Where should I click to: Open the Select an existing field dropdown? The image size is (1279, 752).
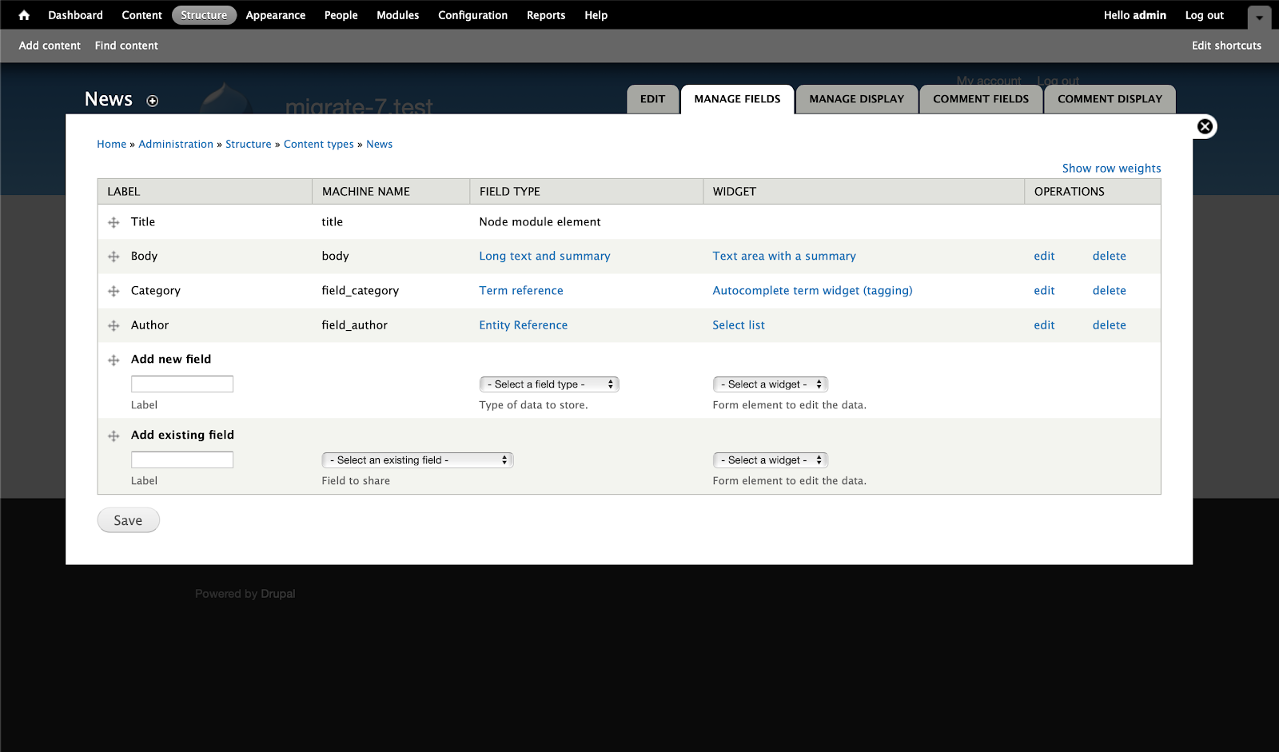pyautogui.click(x=416, y=460)
